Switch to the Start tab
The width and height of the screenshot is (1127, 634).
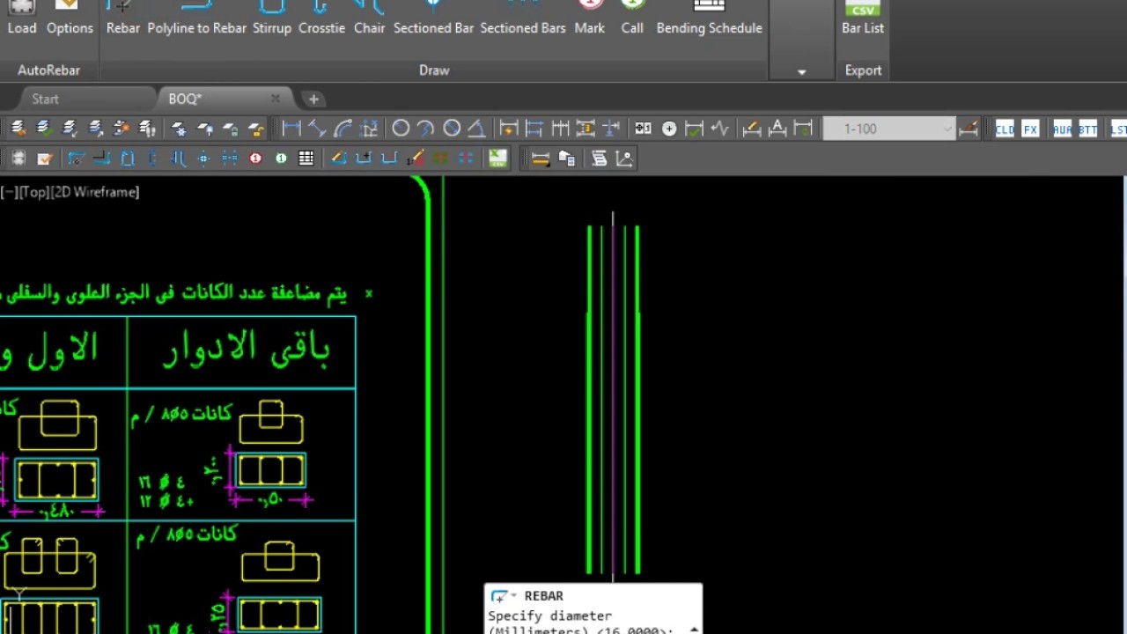tap(45, 99)
